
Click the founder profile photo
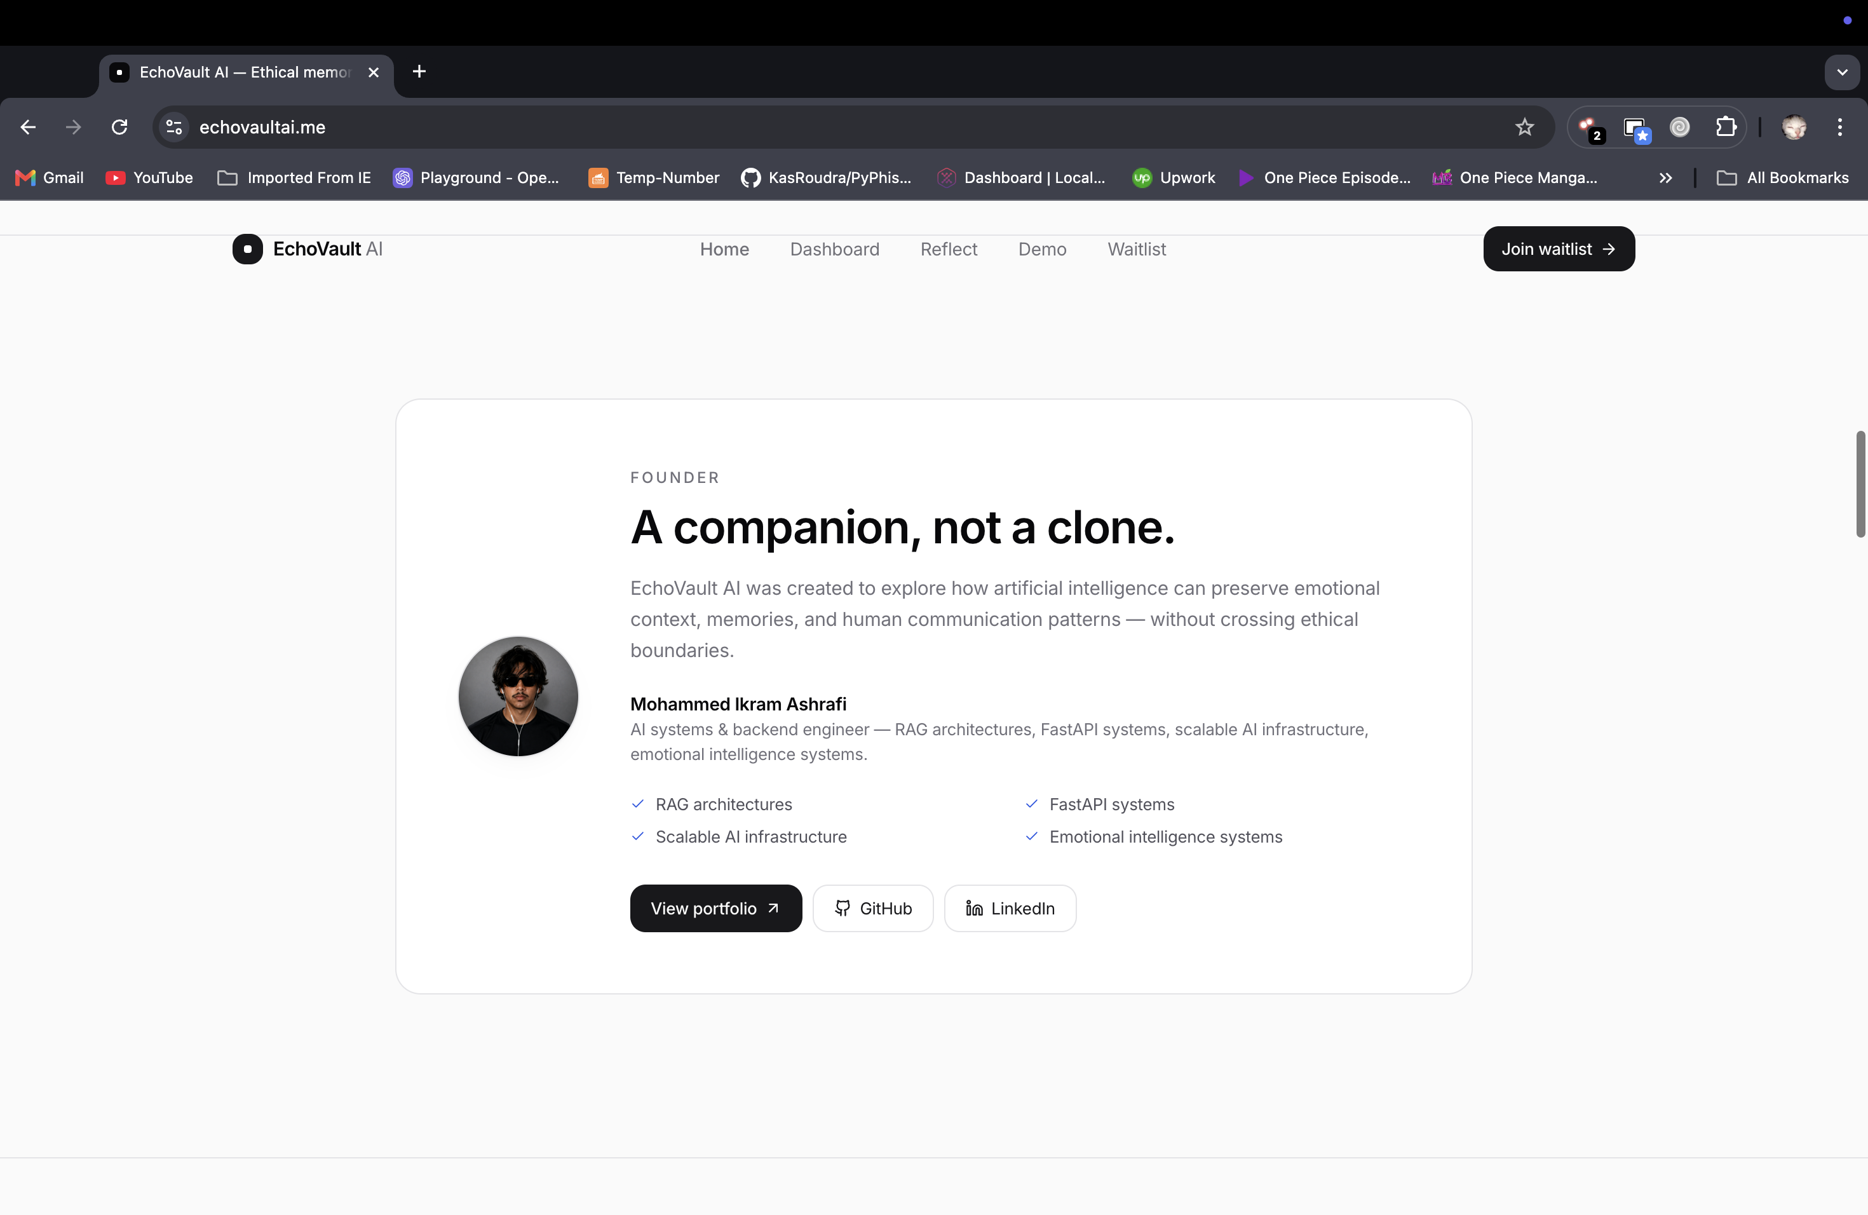(x=518, y=696)
